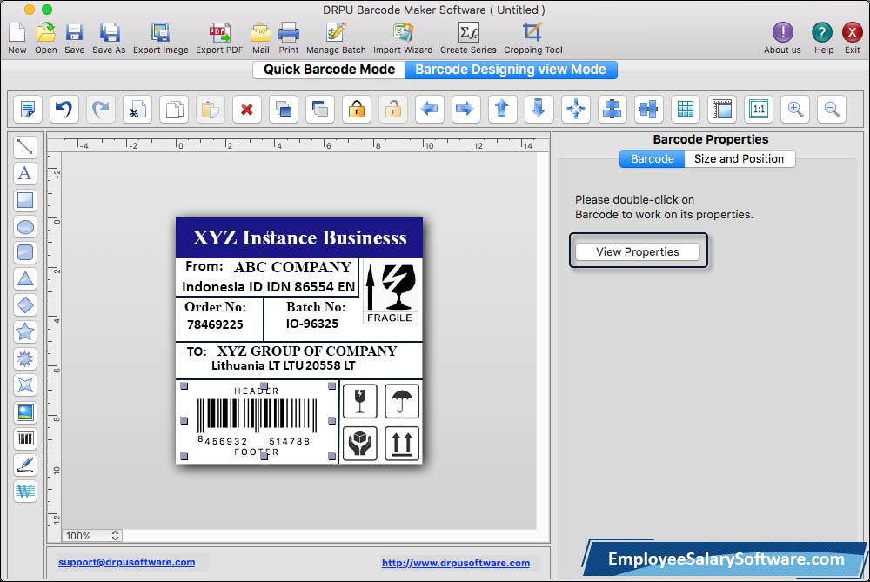Select the XYZ Instance Businesss header text

point(299,237)
